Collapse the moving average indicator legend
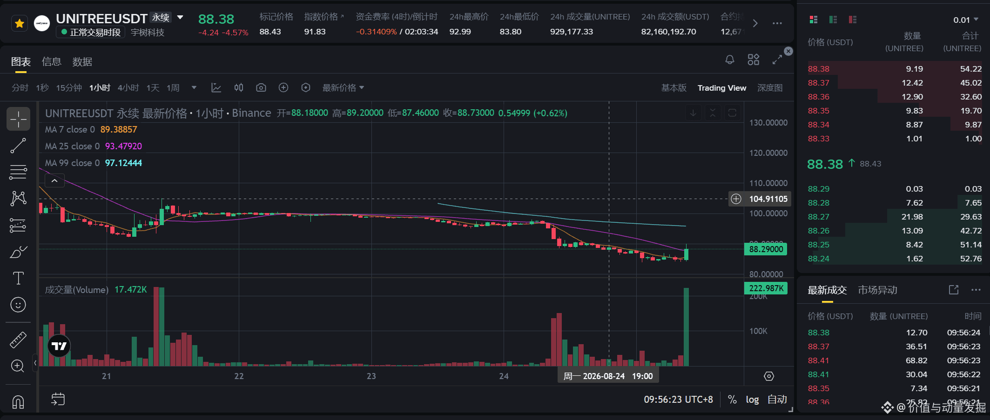This screenshot has width=990, height=420. pyautogui.click(x=54, y=181)
